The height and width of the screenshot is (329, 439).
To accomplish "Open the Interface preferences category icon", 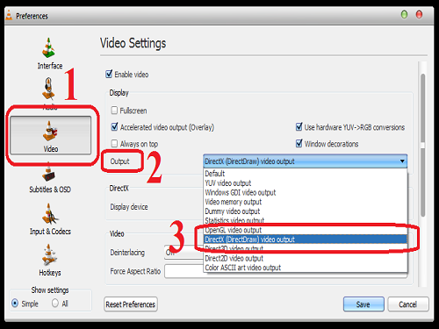I will [x=48, y=47].
